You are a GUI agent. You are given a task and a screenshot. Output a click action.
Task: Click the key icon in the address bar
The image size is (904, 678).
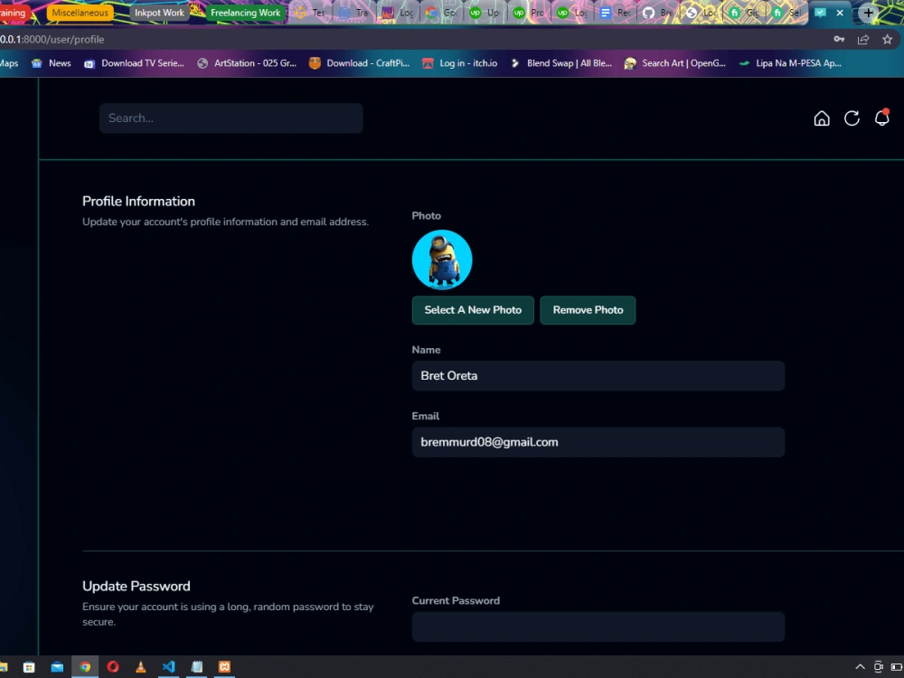click(841, 40)
